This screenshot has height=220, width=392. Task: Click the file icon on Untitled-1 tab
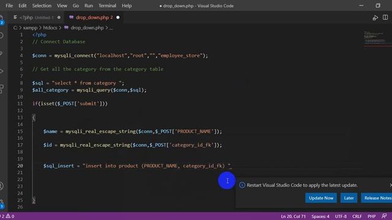tap(15, 18)
